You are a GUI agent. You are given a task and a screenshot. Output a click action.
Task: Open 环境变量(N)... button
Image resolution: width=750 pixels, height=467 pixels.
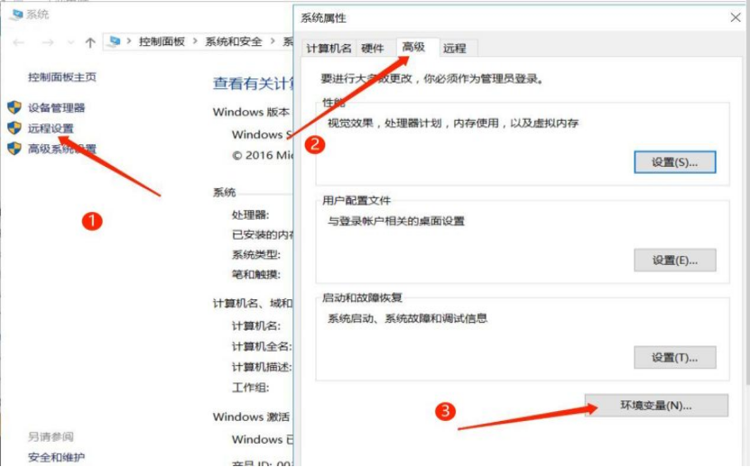tap(656, 406)
